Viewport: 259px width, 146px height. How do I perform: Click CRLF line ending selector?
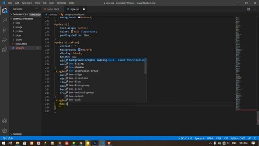tap(219, 138)
